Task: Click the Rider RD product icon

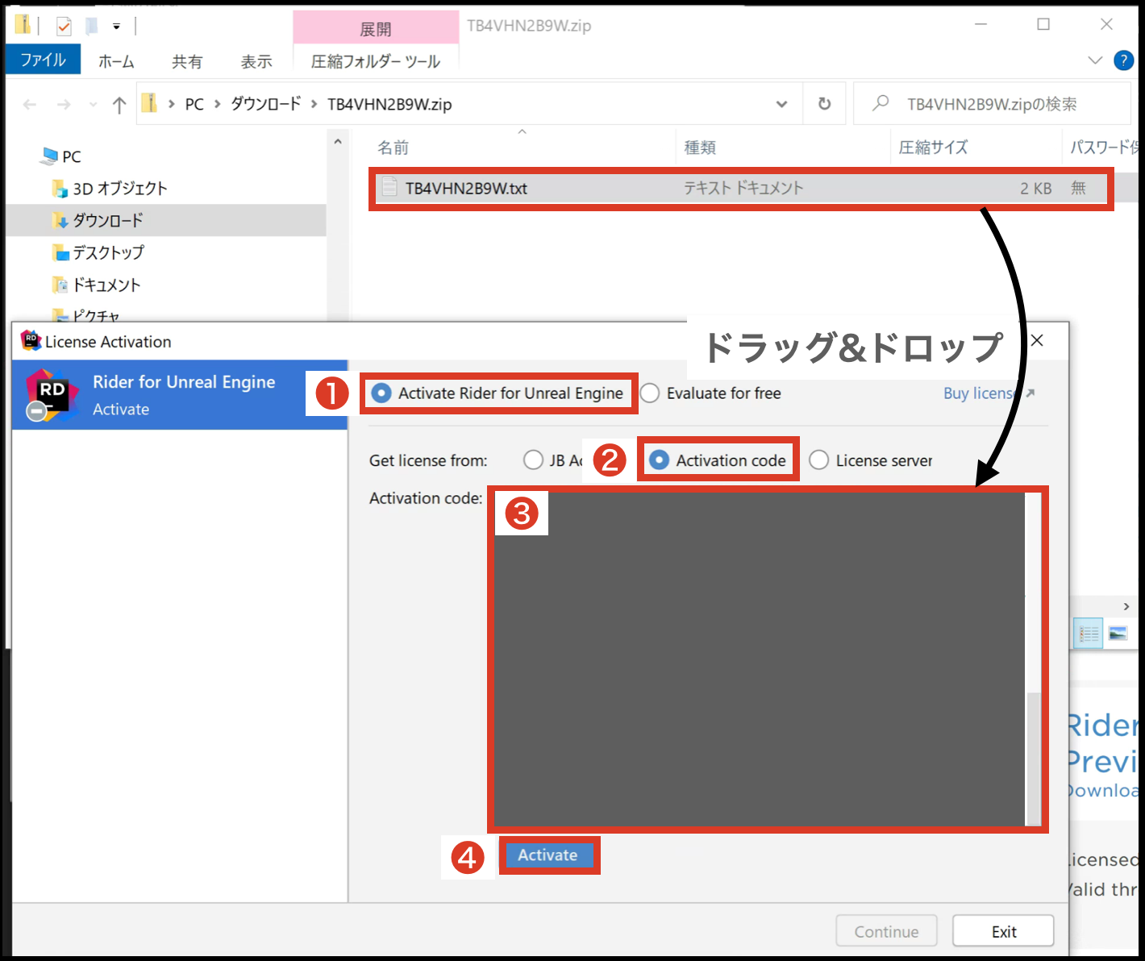Action: click(x=51, y=395)
